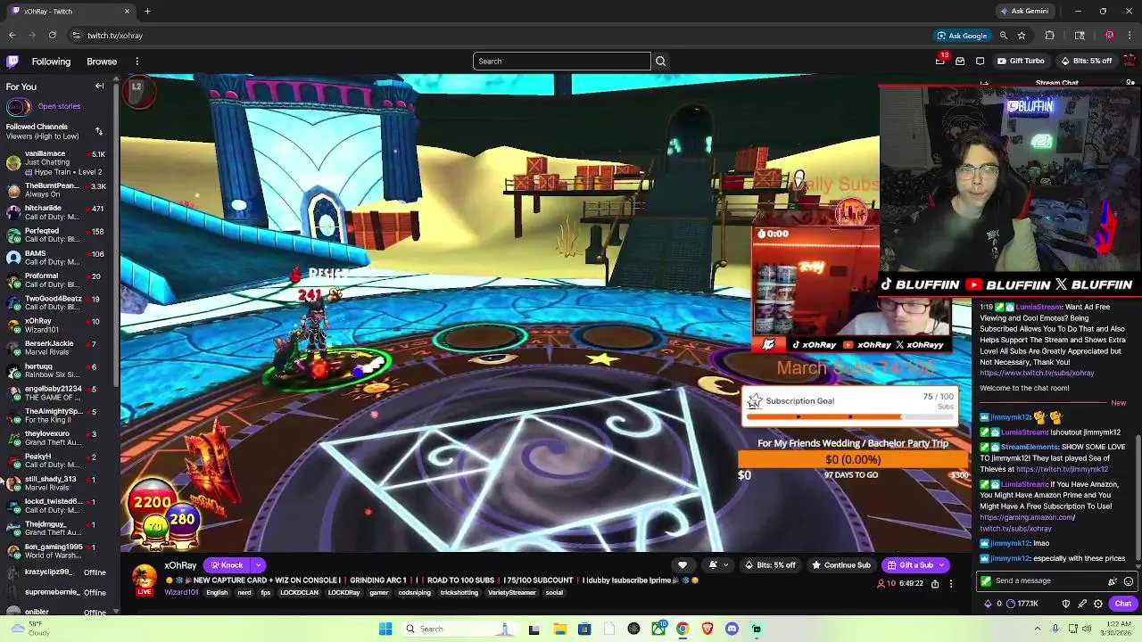Viewport: 1142px width, 642px height.
Task: Open the Chrome three-dot menu
Action: (x=1130, y=36)
